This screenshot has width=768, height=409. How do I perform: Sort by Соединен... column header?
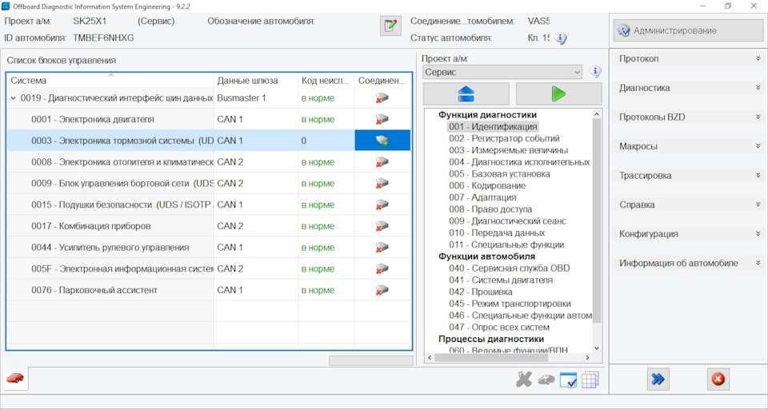pyautogui.click(x=382, y=81)
